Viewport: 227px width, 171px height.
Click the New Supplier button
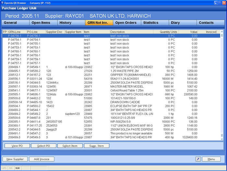(x=15, y=159)
